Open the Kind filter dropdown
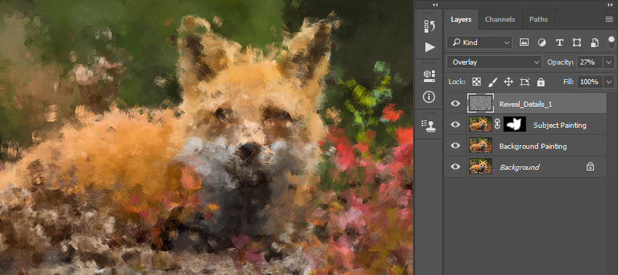 point(480,43)
